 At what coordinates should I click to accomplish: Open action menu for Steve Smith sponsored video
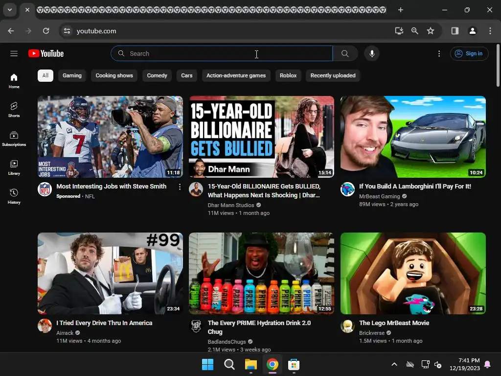[x=180, y=187]
